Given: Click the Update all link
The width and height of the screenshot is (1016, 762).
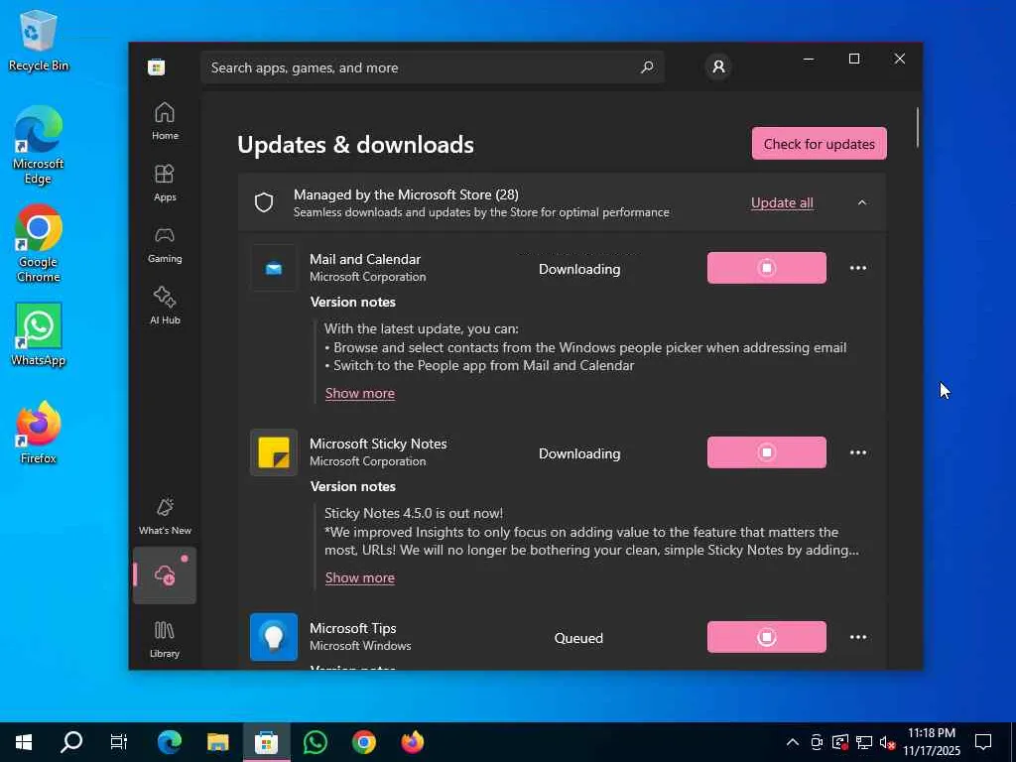Looking at the screenshot, I should tap(782, 202).
